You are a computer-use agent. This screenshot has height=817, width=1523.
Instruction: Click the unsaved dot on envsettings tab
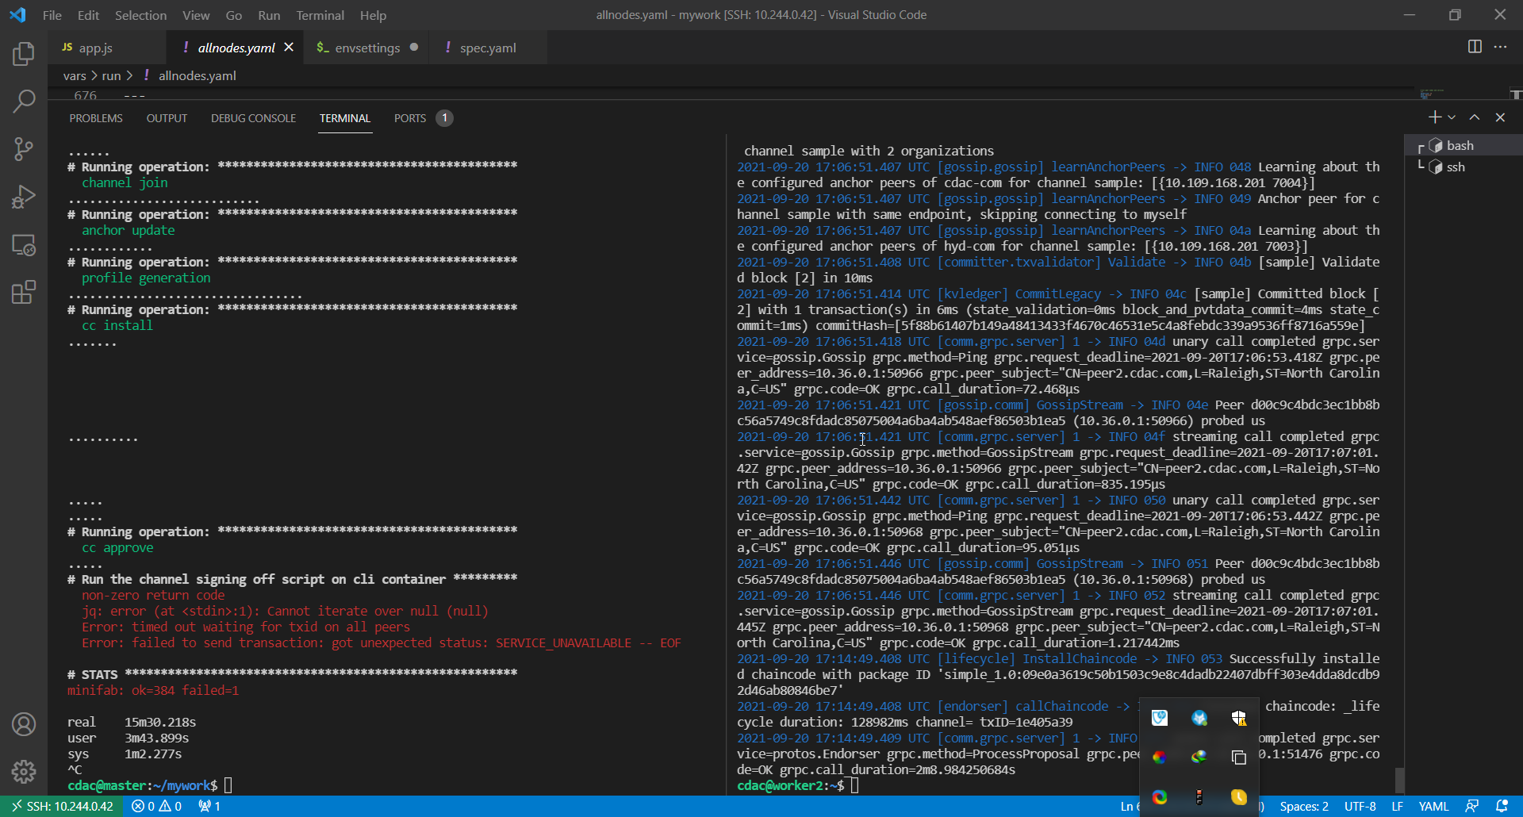(414, 48)
